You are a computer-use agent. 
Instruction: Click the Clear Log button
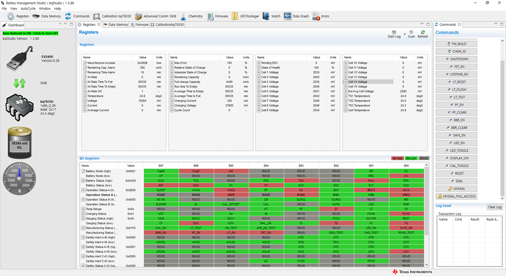click(494, 207)
